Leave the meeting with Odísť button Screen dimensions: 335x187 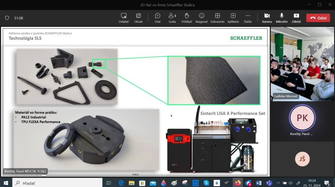pyautogui.click(x=318, y=18)
